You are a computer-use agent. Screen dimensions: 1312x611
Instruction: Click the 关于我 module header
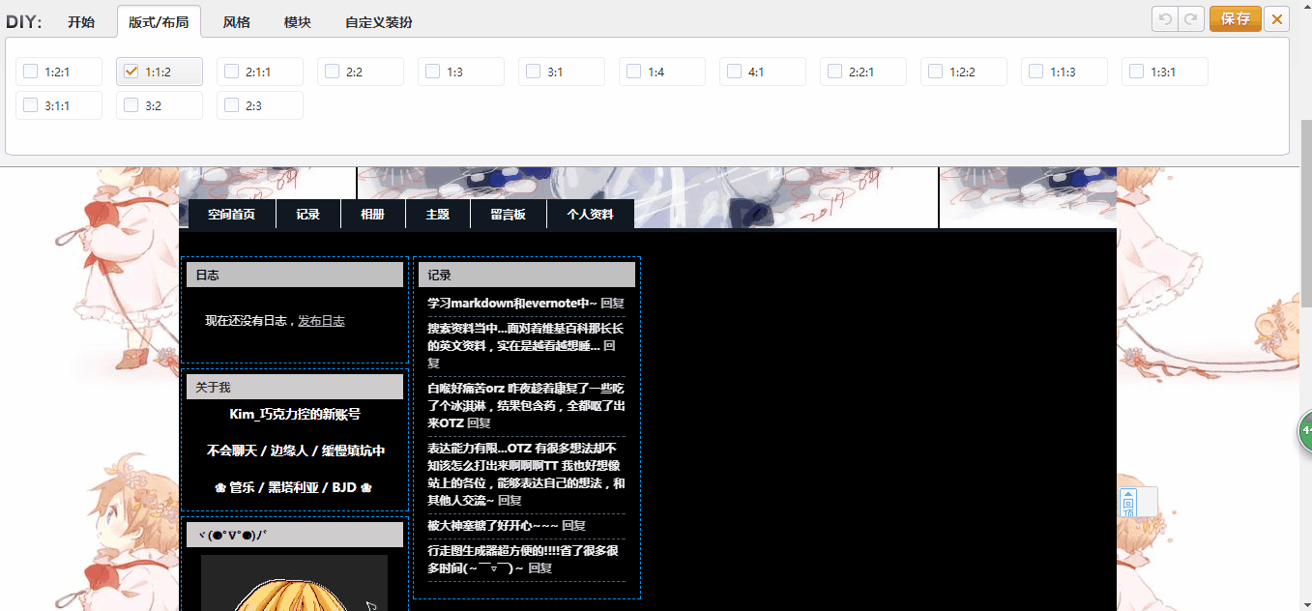(295, 387)
